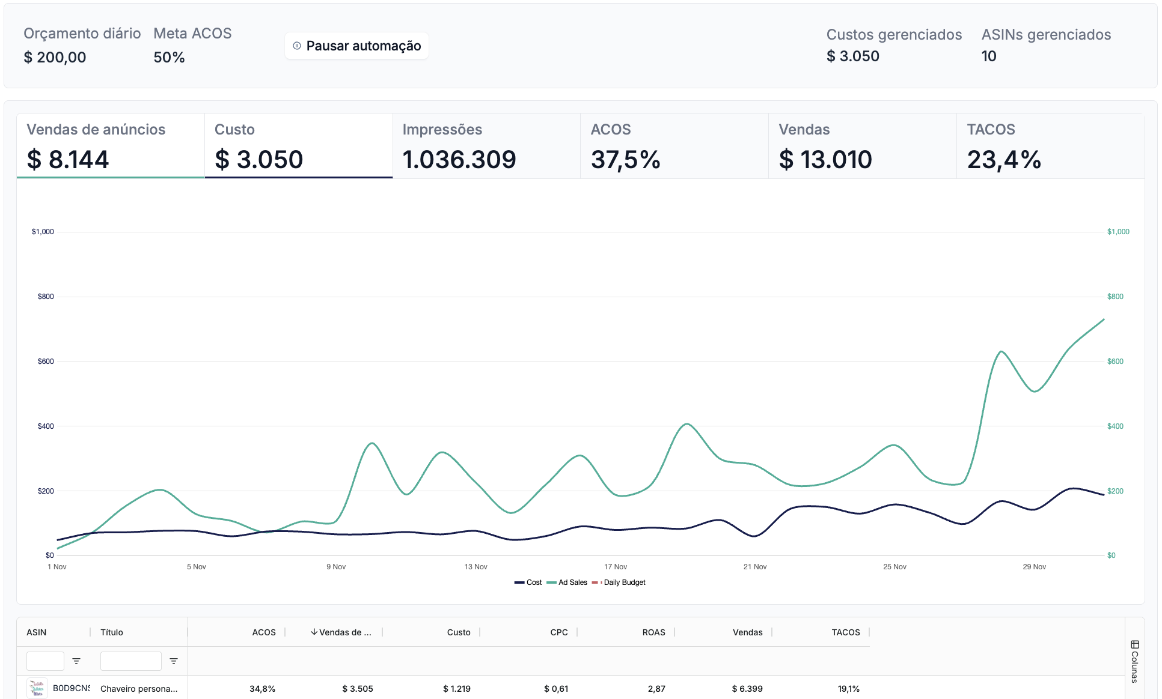Choose the TACOS 23,4% metric card
Image resolution: width=1162 pixels, height=699 pixels.
[1051, 146]
